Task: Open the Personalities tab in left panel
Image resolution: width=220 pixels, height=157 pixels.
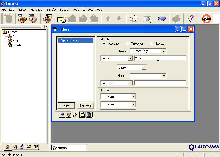Action: click(x=35, y=147)
